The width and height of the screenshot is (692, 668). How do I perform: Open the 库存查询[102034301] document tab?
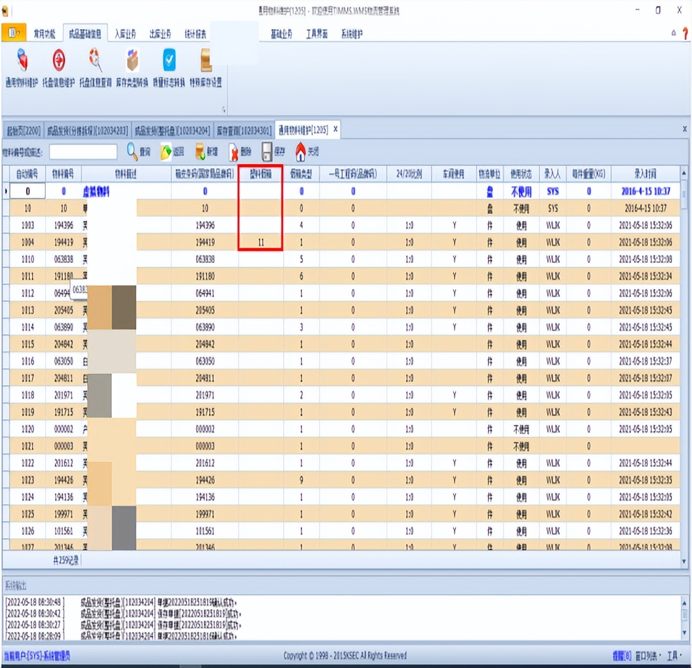[244, 131]
